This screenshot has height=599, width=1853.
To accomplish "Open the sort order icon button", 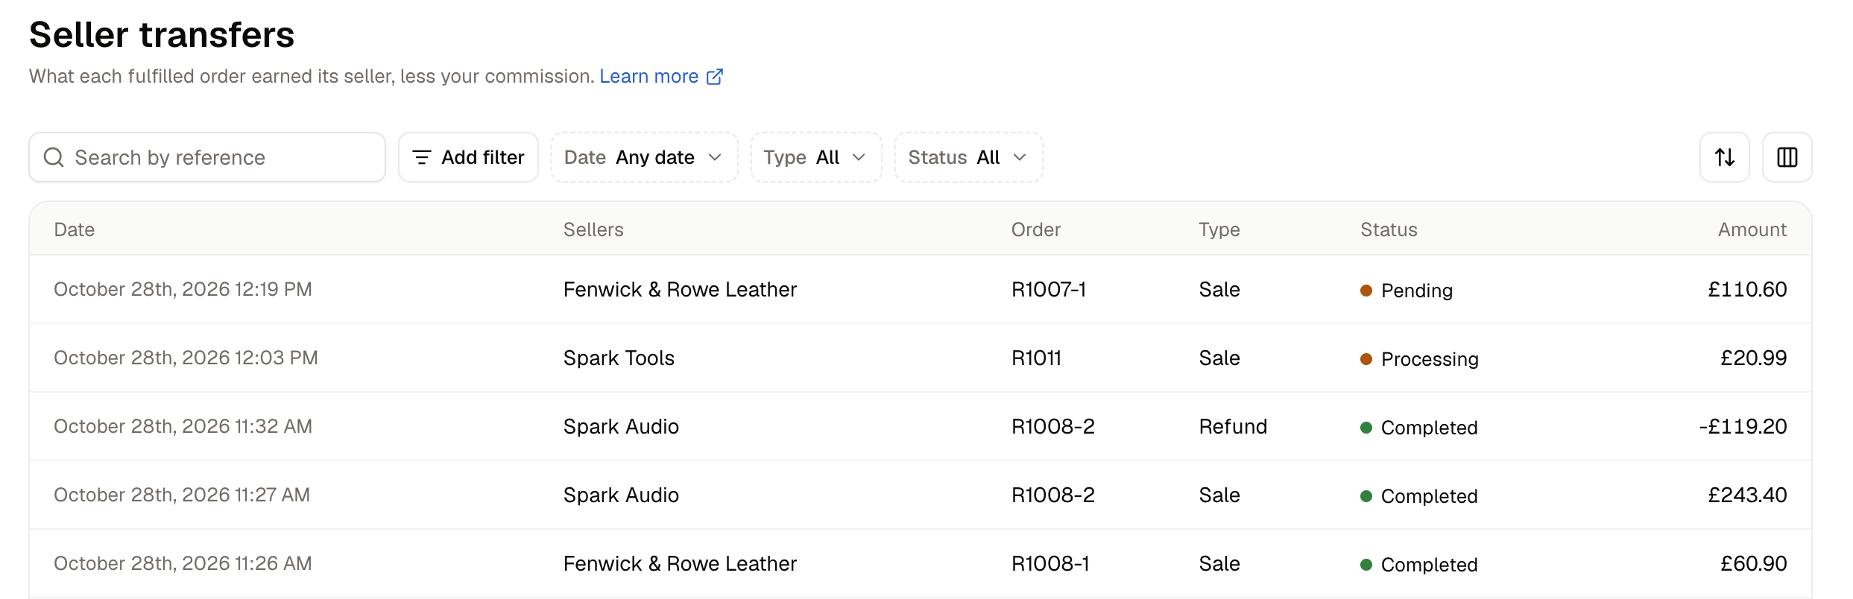I will click(1724, 157).
